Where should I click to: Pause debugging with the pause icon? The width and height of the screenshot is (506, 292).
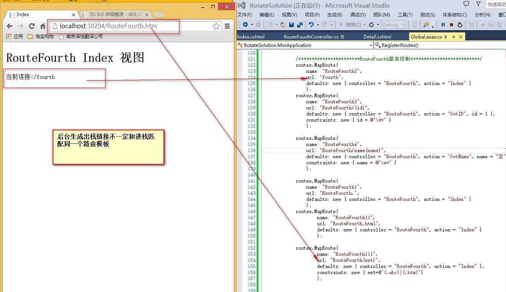pos(443,24)
